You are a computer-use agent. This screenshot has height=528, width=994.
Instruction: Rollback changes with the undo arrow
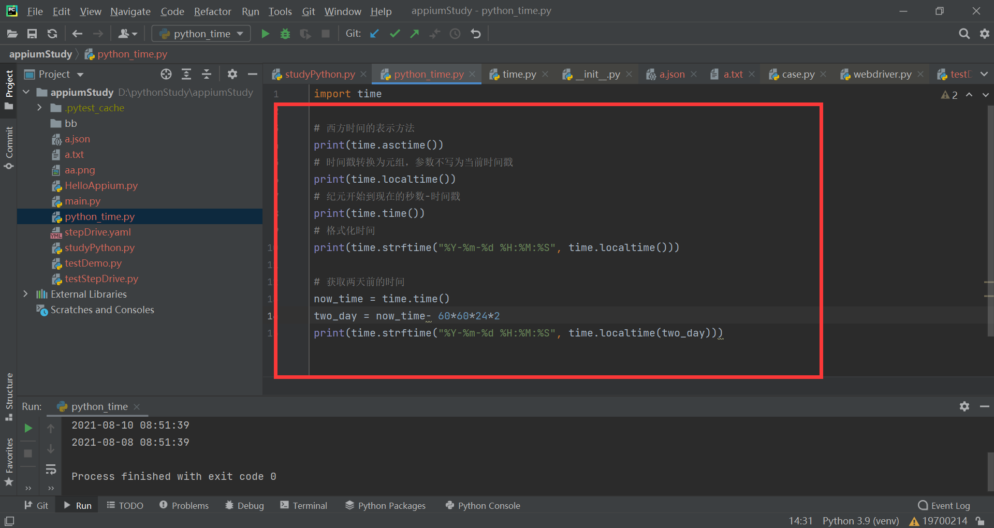point(476,34)
